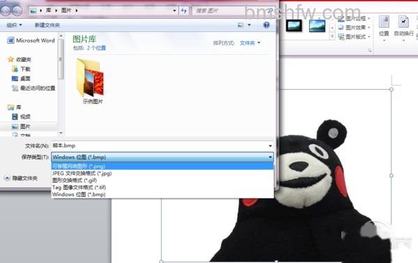The image size is (418, 263).
Task: Open picture effects (图片效果) option
Action: click(x=354, y=27)
